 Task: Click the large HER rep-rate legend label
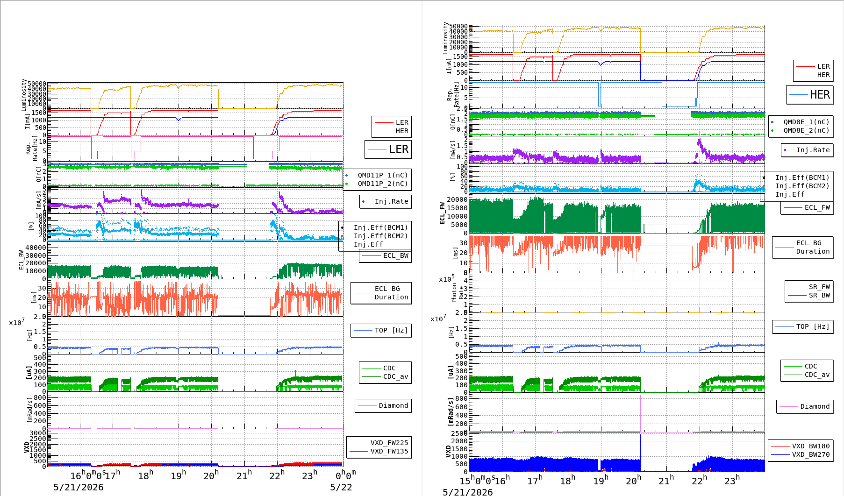pyautogui.click(x=820, y=95)
